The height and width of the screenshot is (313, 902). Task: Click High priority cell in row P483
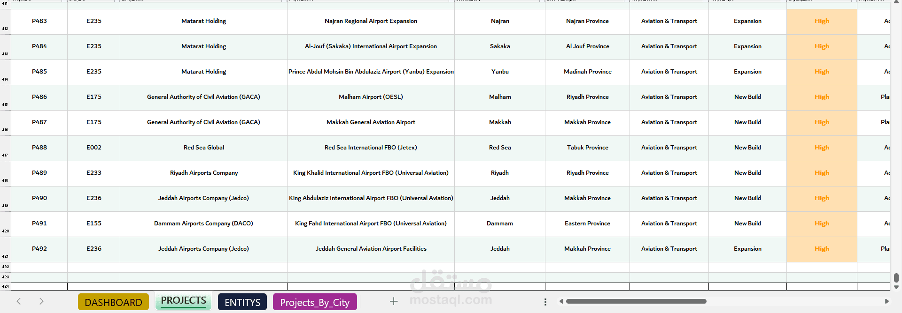[x=822, y=22]
